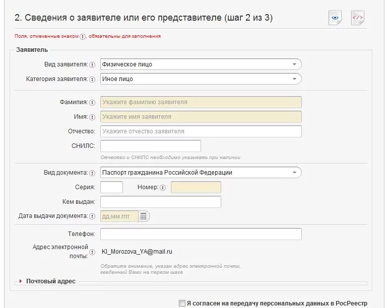Open the Категория заявителя dropdown

pos(201,79)
